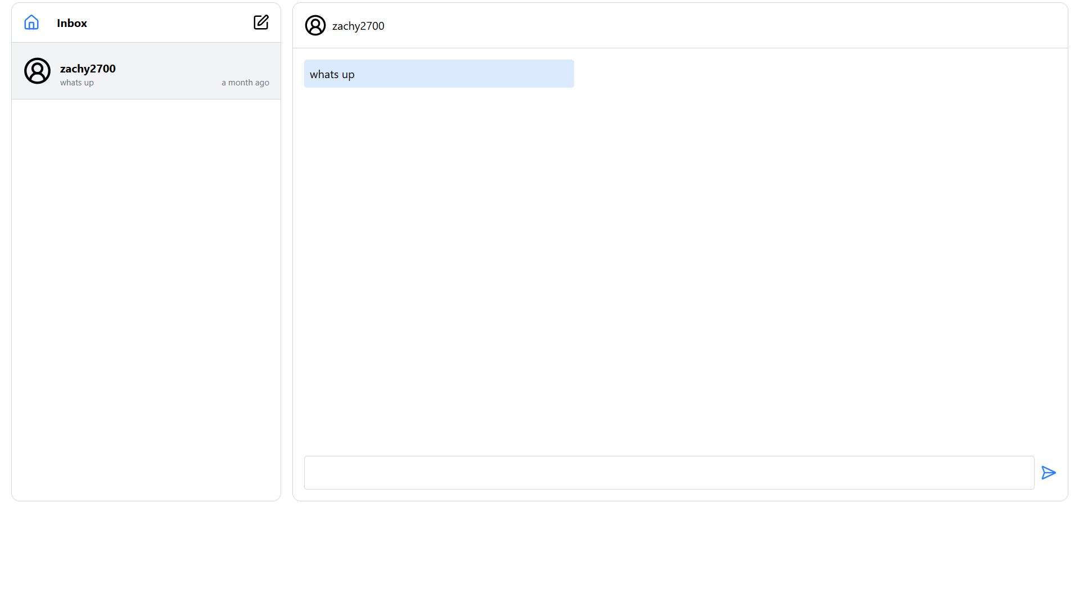Click zachy2700 username in chat header

358,26
